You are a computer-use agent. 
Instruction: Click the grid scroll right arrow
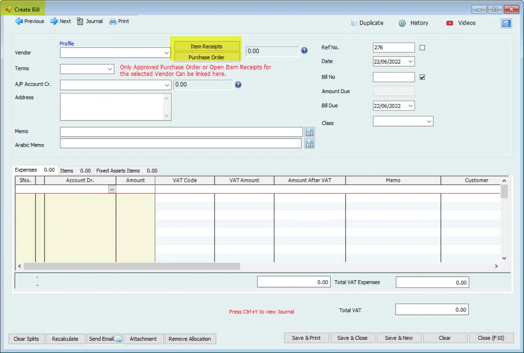[x=496, y=266]
